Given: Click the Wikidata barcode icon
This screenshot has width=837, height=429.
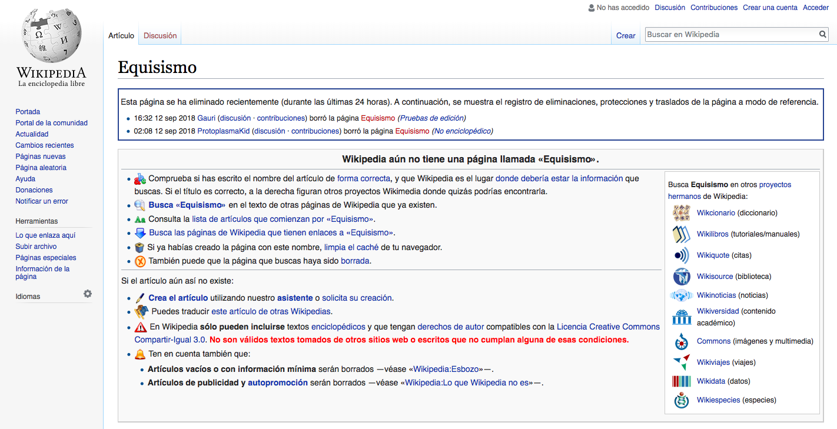Looking at the screenshot, I should point(682,381).
